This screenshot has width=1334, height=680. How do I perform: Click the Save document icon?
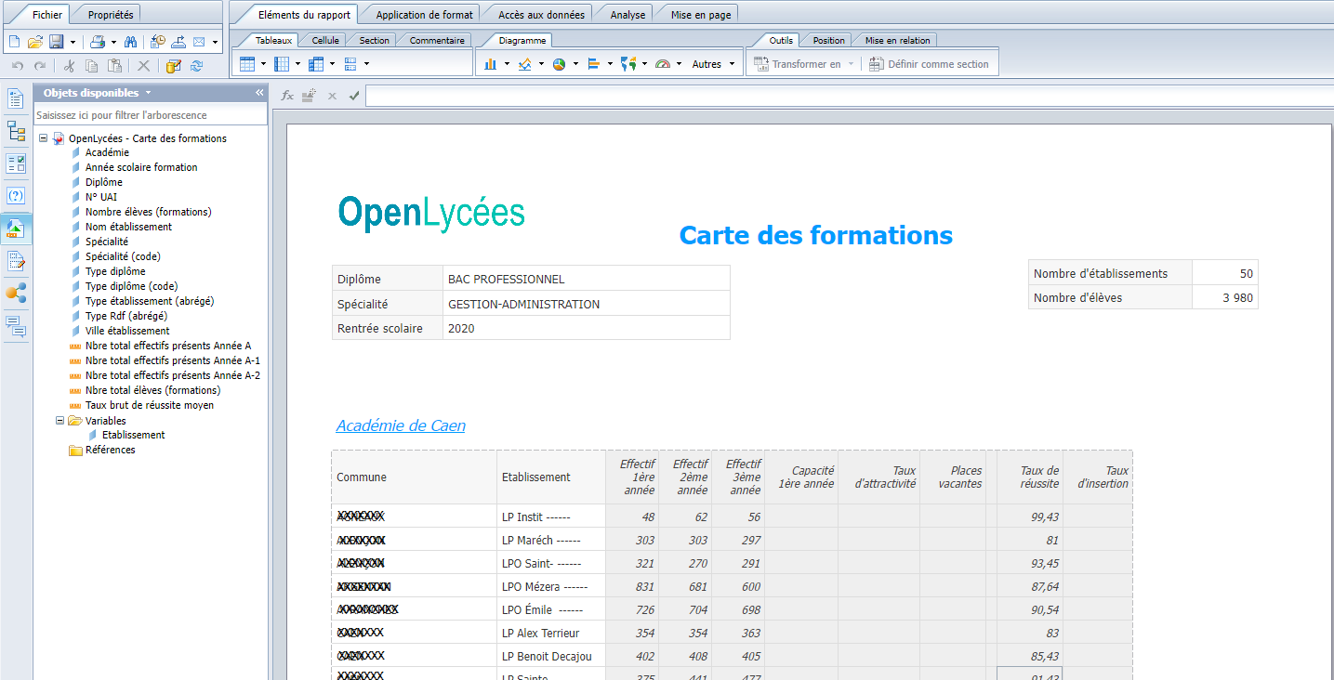pyautogui.click(x=56, y=42)
